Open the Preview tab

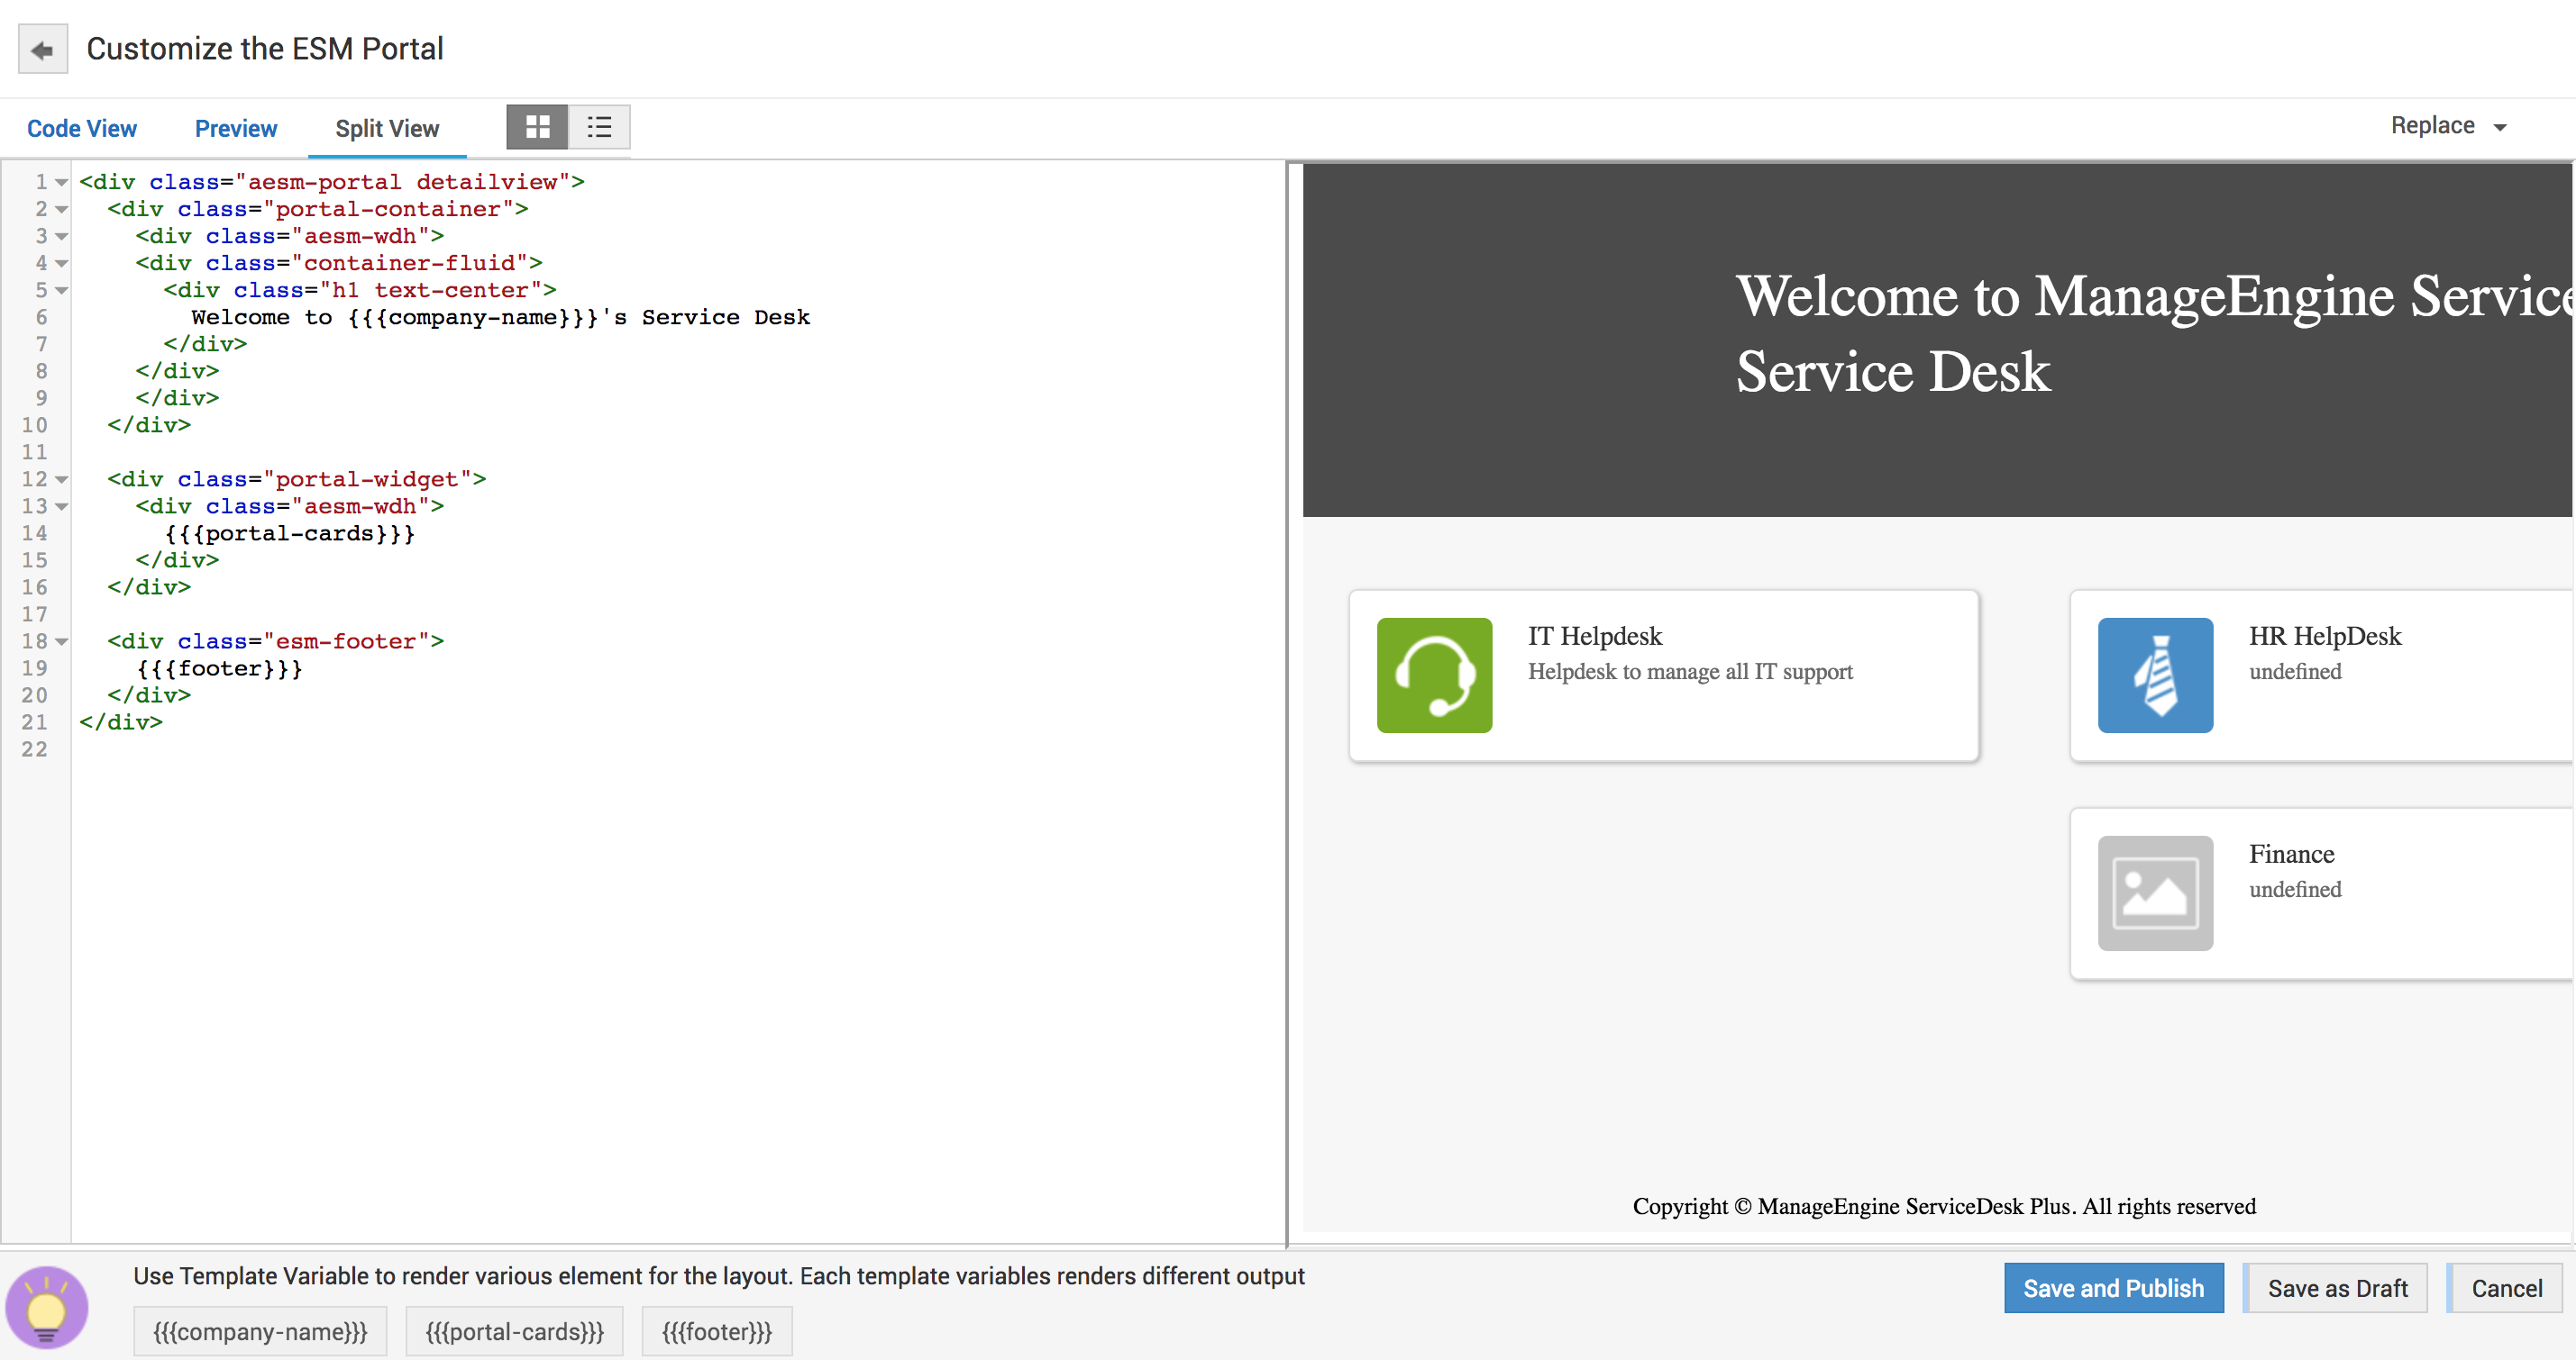(x=236, y=129)
